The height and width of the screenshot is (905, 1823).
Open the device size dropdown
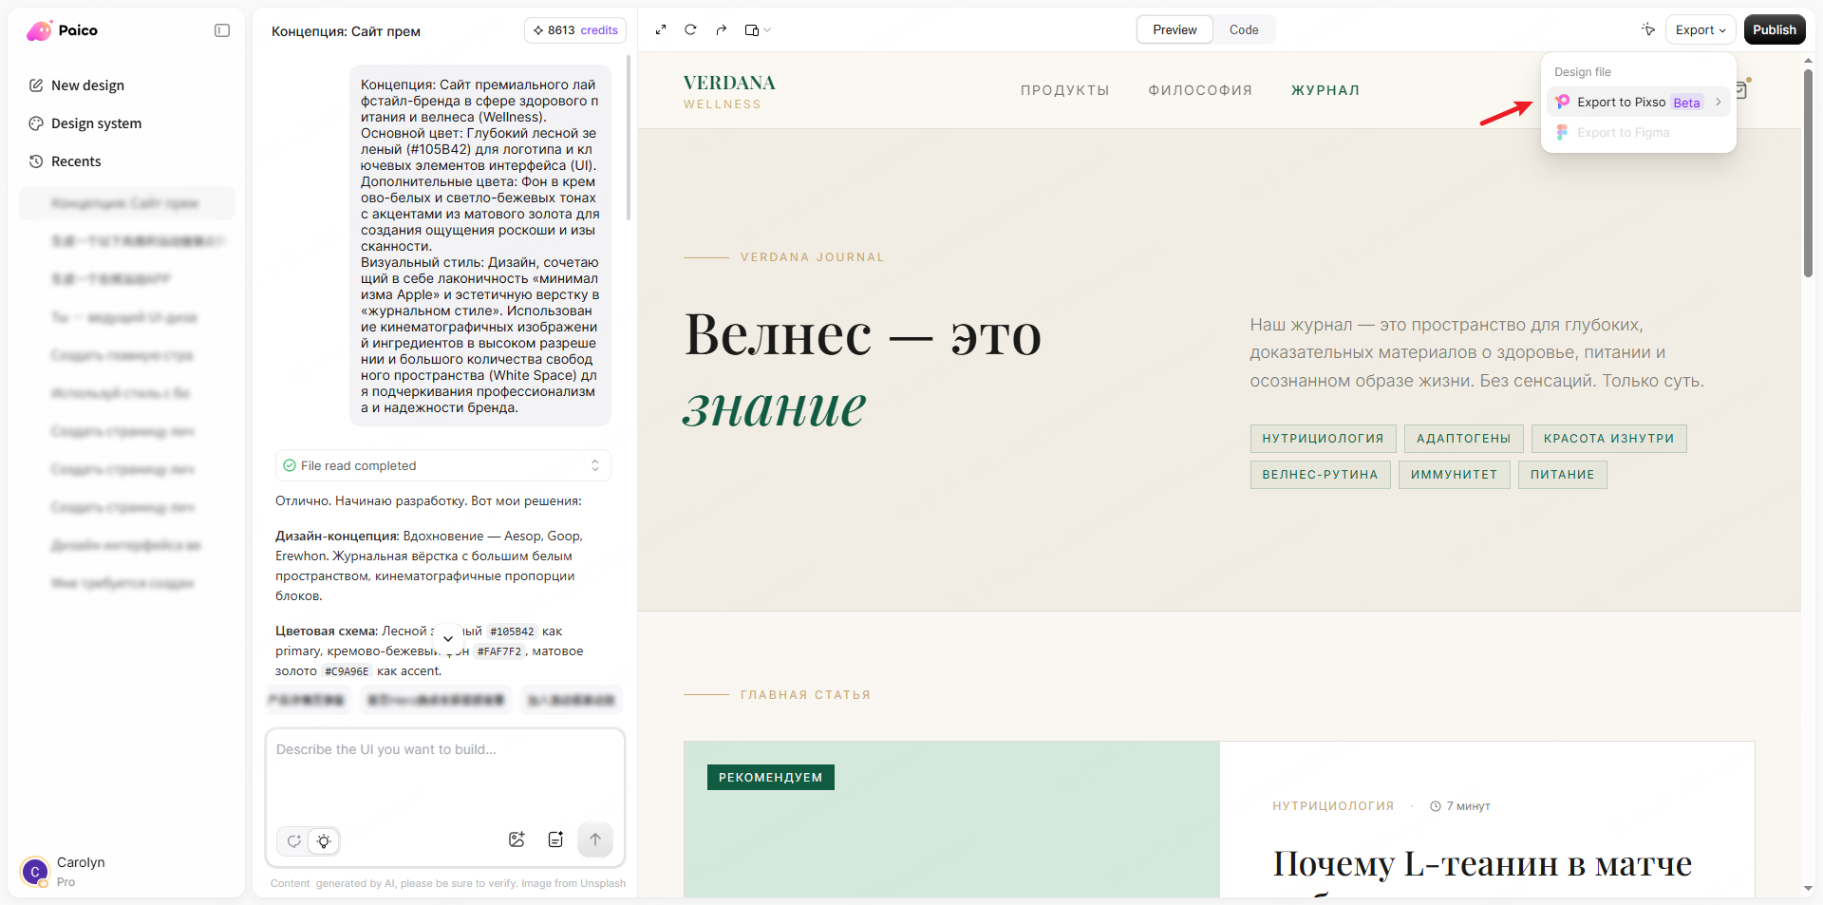click(758, 30)
